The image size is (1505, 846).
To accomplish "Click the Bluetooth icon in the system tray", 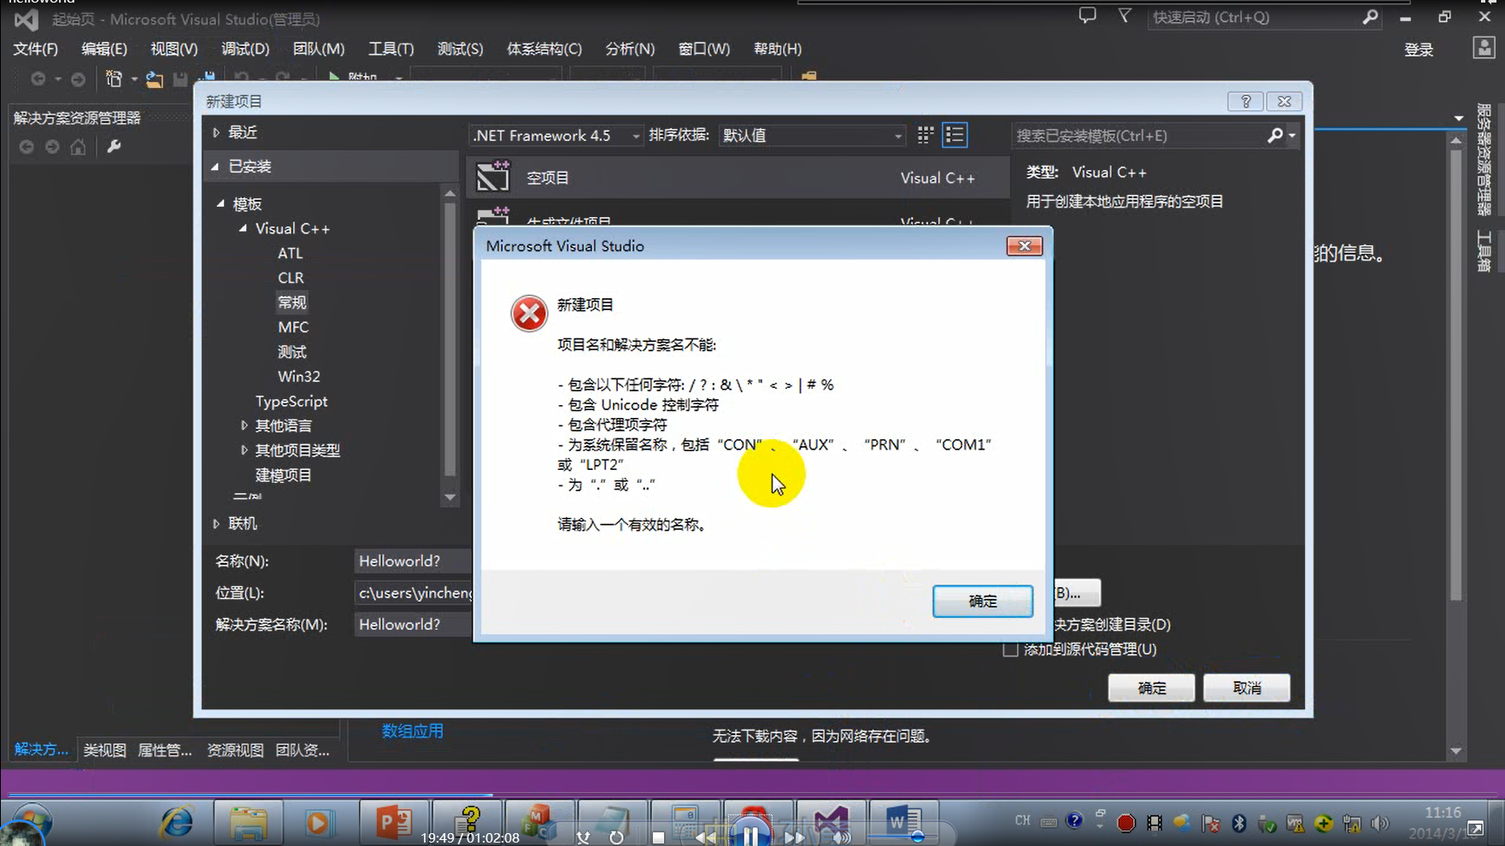I will (1238, 823).
